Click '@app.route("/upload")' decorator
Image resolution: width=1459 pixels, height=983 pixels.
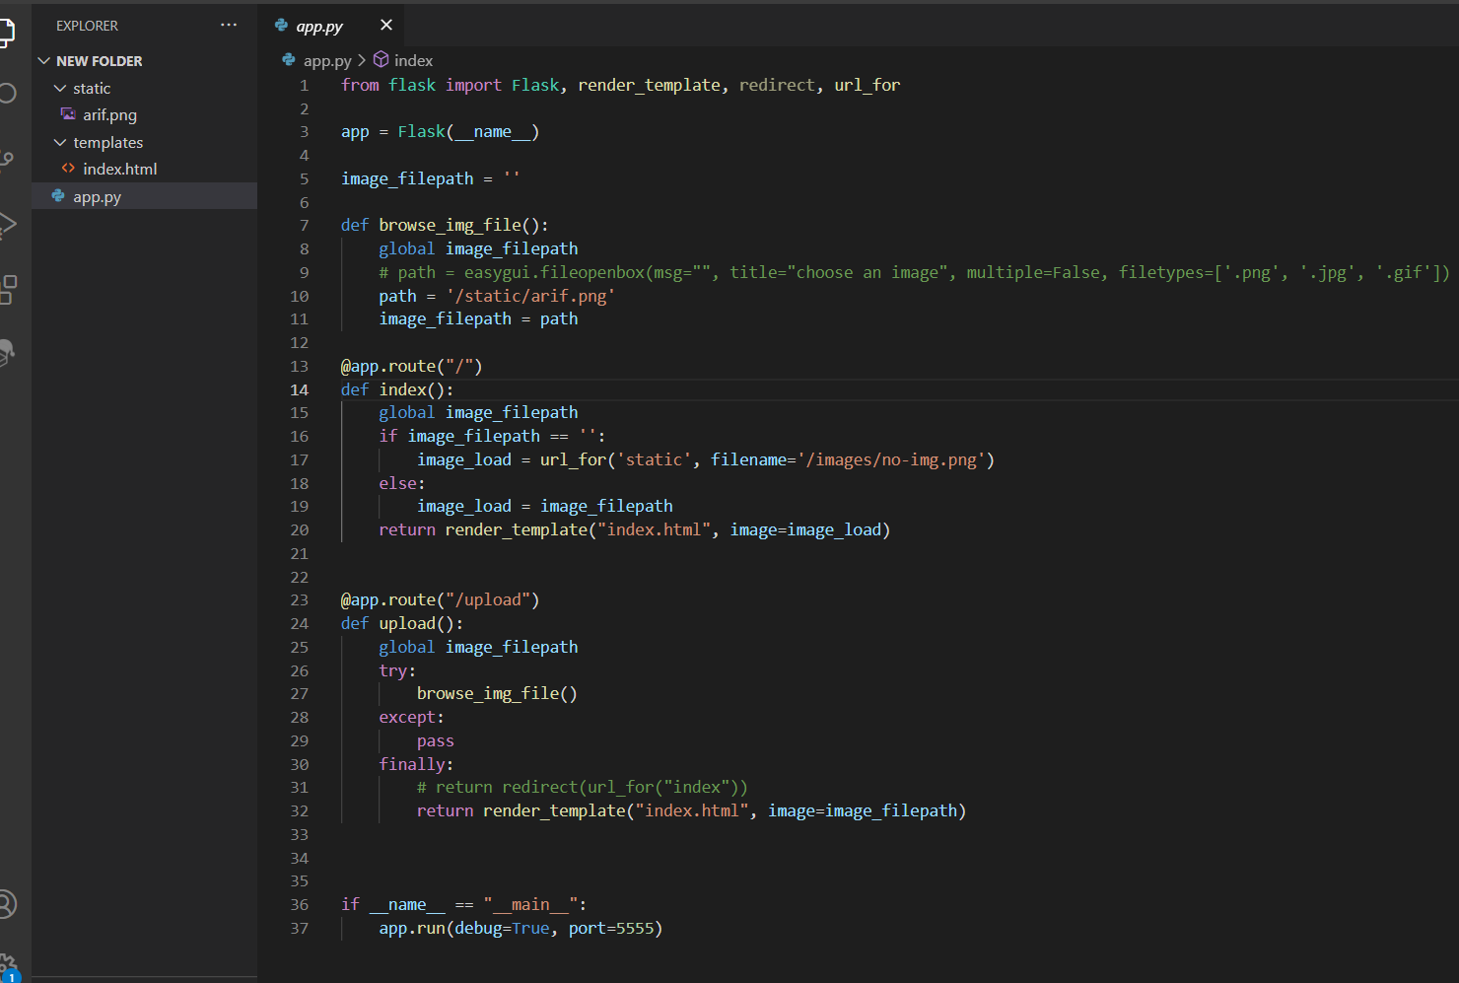click(440, 600)
